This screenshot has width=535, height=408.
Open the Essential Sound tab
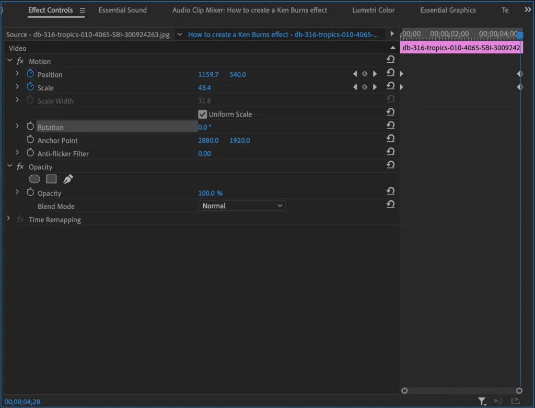pos(122,10)
